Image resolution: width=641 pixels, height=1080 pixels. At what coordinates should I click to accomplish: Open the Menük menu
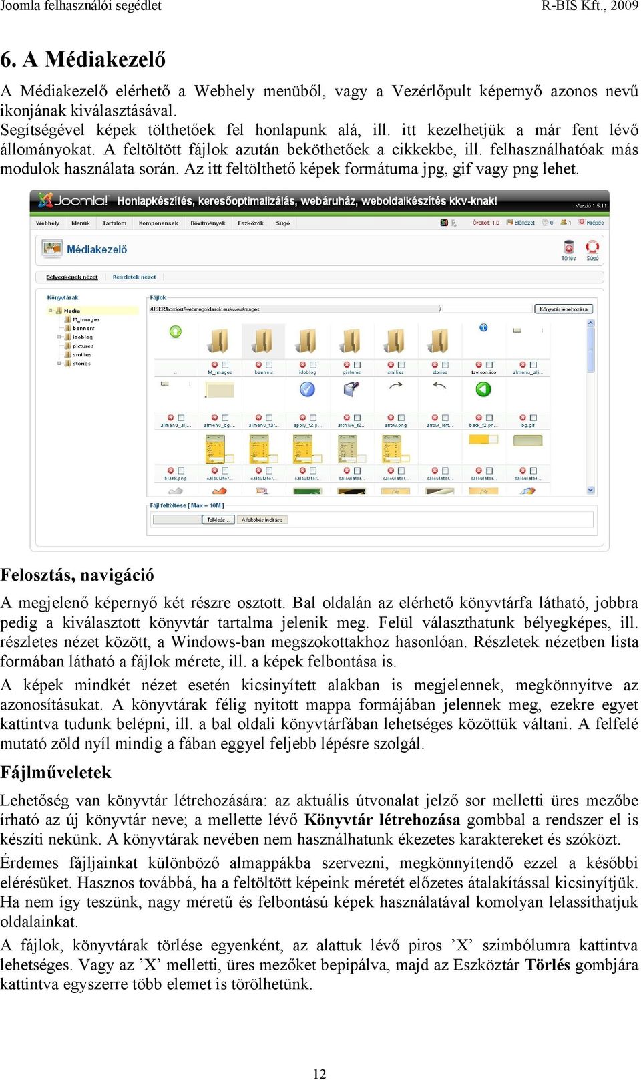click(x=81, y=223)
